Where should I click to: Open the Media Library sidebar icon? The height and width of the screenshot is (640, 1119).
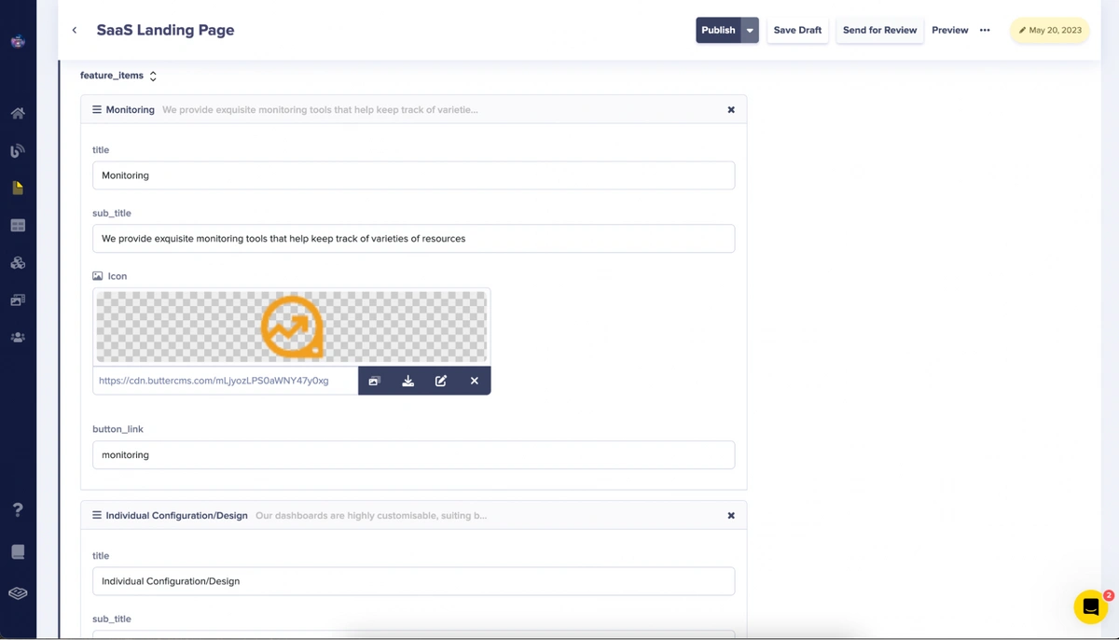(x=18, y=300)
